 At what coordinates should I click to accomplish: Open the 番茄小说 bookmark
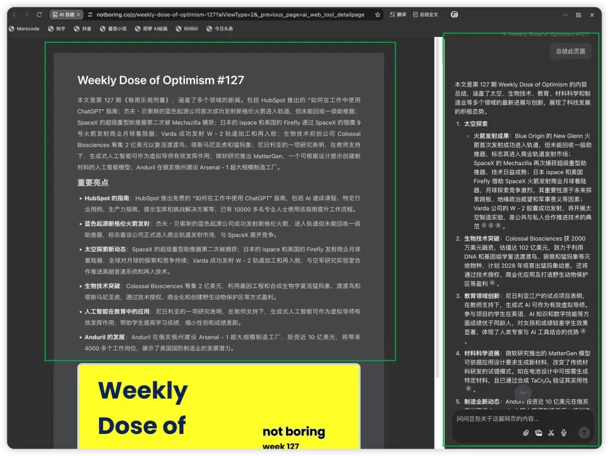[x=113, y=29]
